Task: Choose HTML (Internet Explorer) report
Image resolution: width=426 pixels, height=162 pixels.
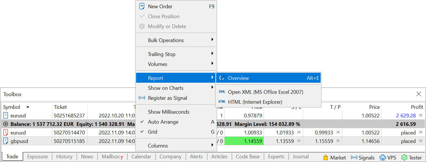Action: click(268, 102)
